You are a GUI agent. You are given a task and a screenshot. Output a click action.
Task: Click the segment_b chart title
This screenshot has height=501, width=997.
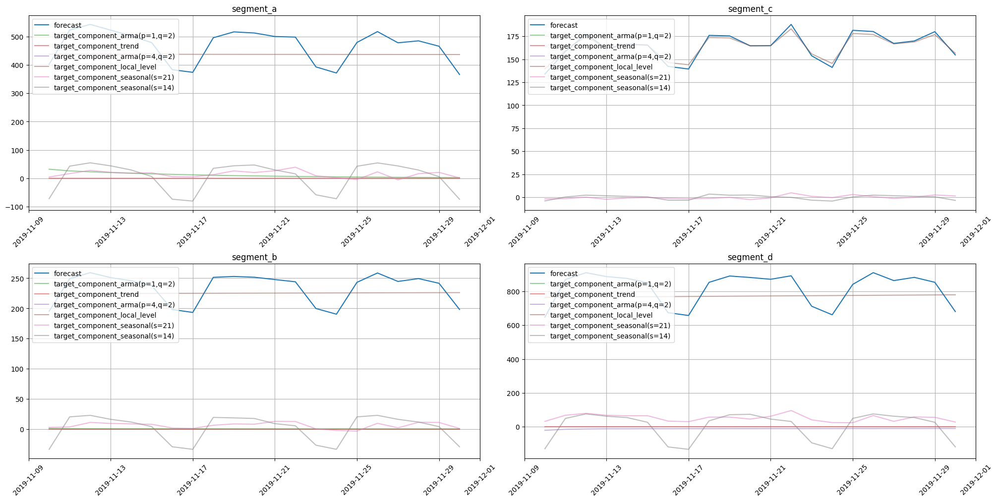254,257
